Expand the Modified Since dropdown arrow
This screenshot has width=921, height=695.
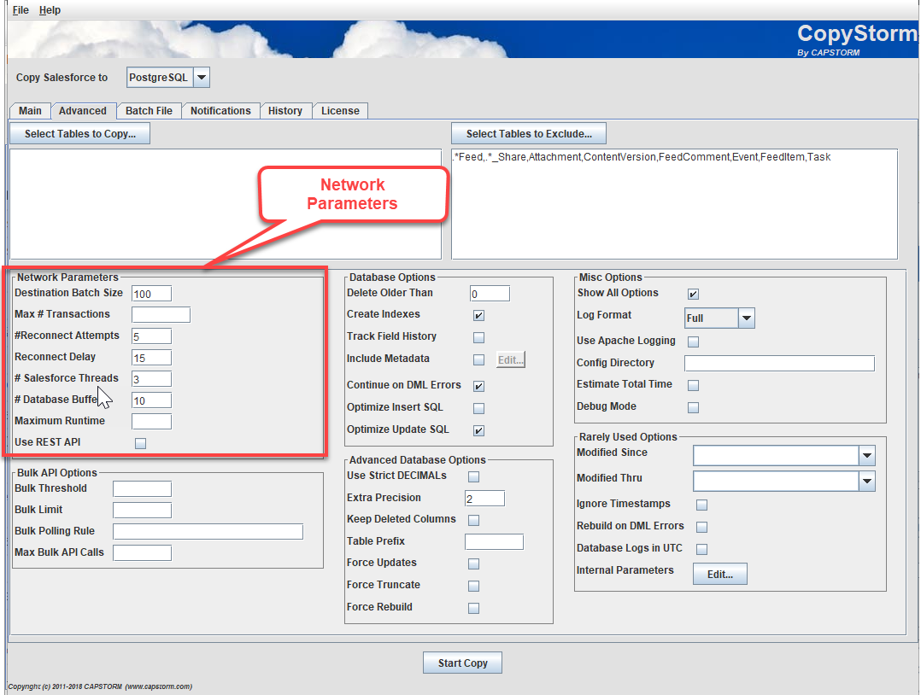click(867, 456)
